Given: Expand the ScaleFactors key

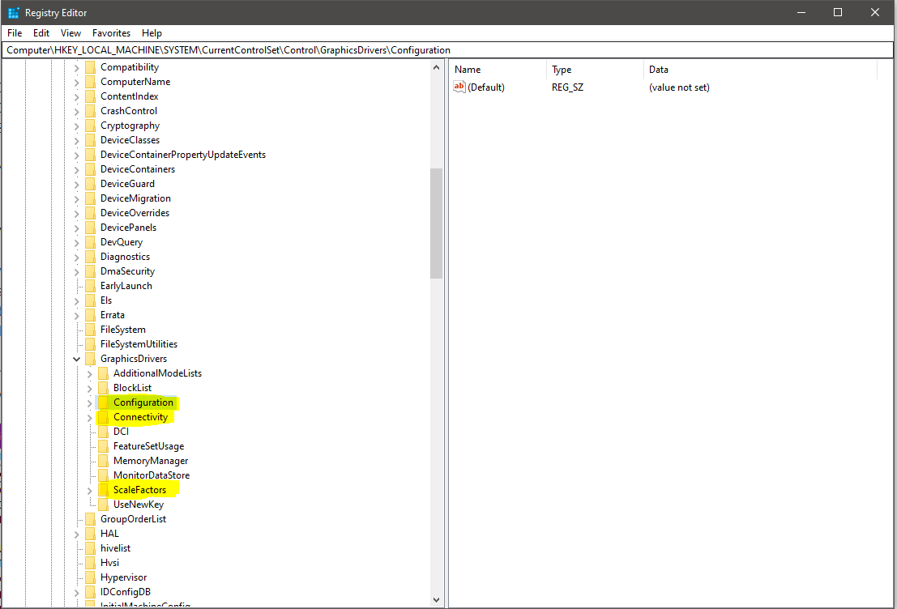Looking at the screenshot, I should pyautogui.click(x=89, y=491).
